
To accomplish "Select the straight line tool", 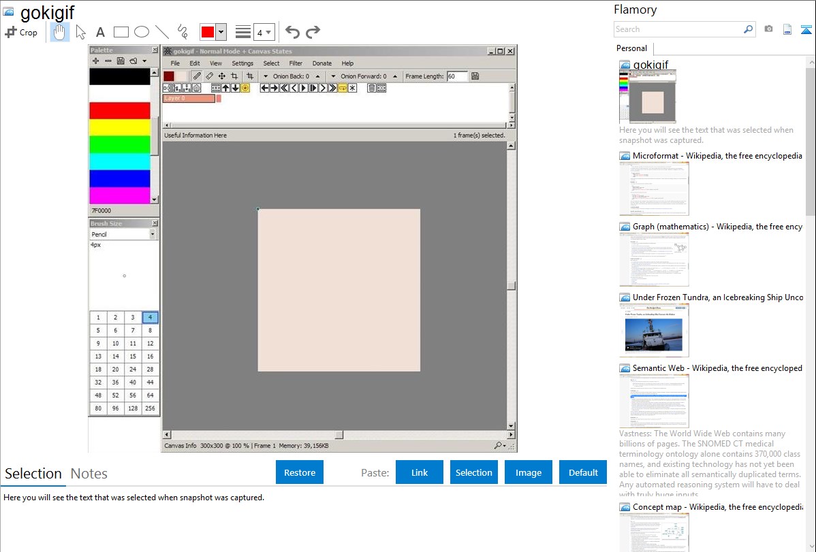I will 162,32.
